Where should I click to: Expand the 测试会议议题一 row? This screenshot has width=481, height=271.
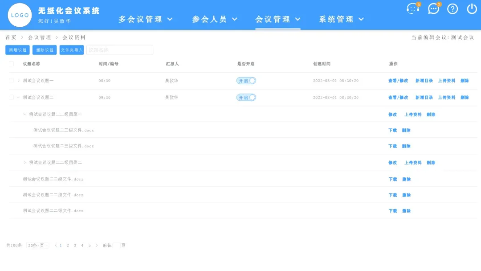(x=19, y=81)
